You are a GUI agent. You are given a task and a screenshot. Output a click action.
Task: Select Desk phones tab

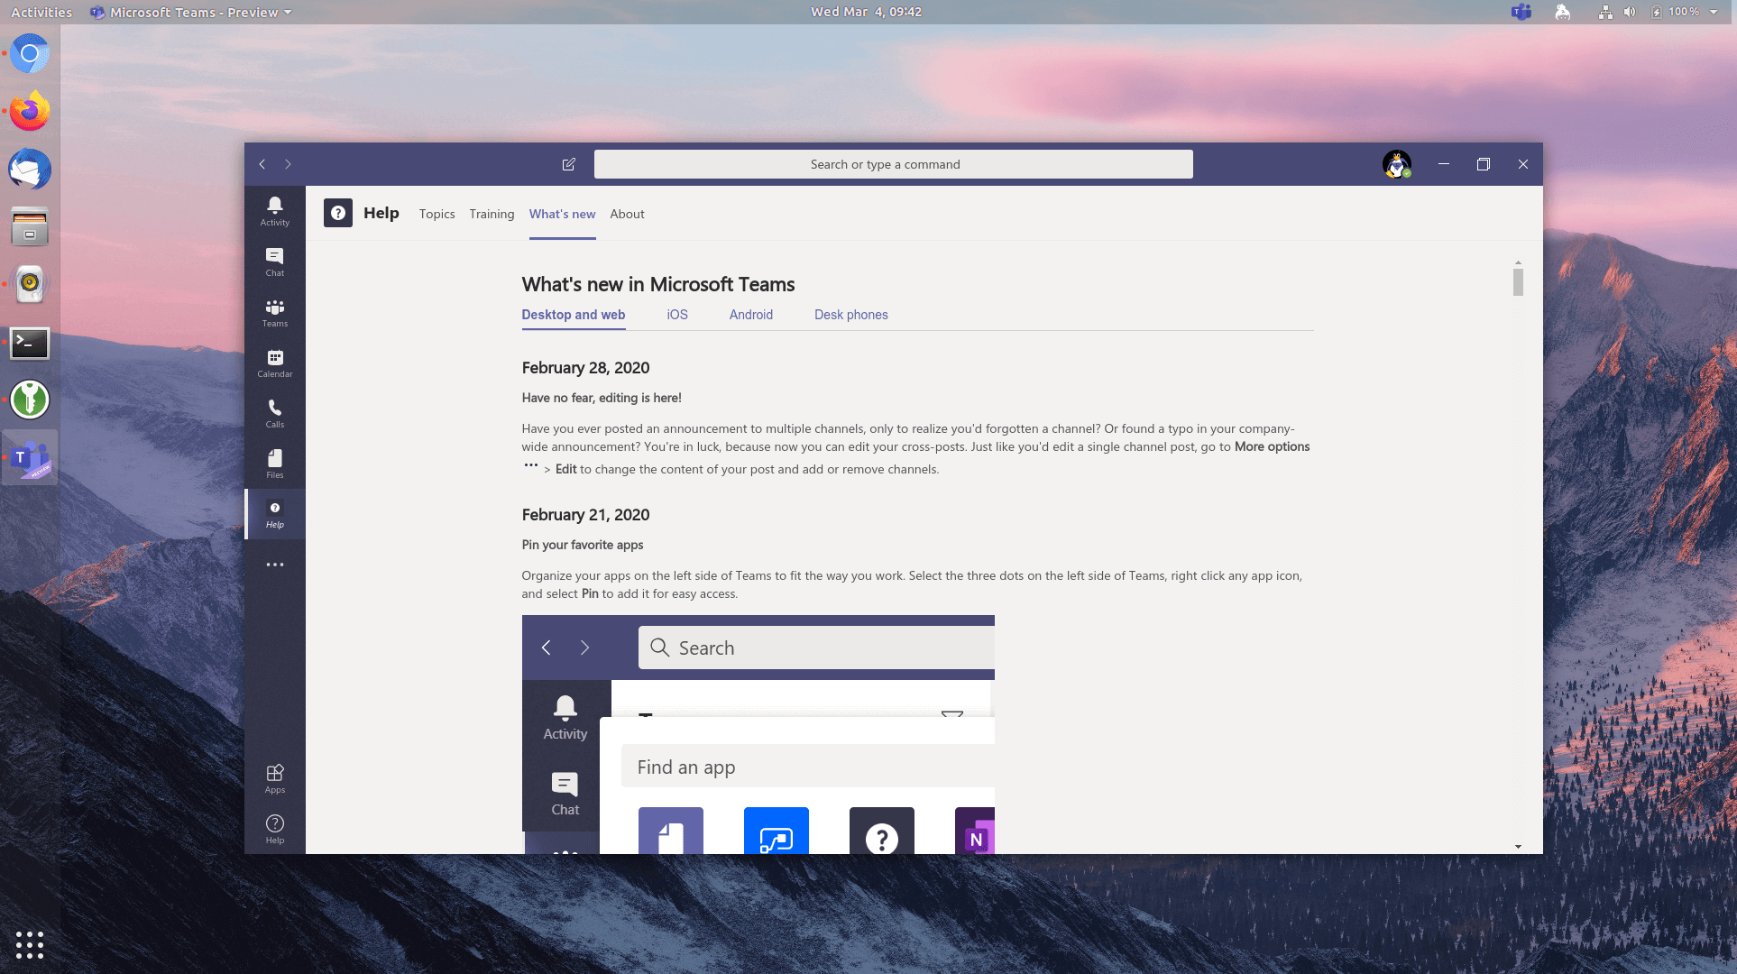click(x=850, y=314)
